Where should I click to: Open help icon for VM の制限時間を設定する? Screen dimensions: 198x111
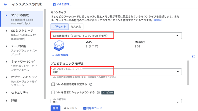tap(91, 85)
